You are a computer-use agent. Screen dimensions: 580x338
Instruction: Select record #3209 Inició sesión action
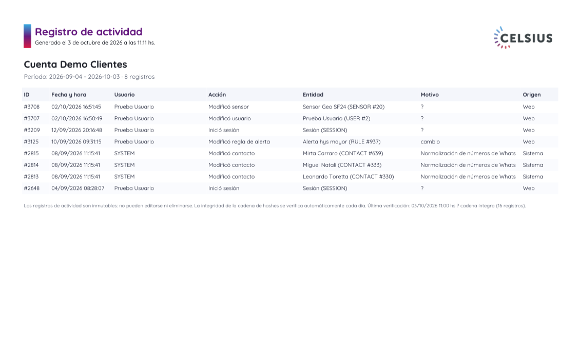[x=224, y=130]
